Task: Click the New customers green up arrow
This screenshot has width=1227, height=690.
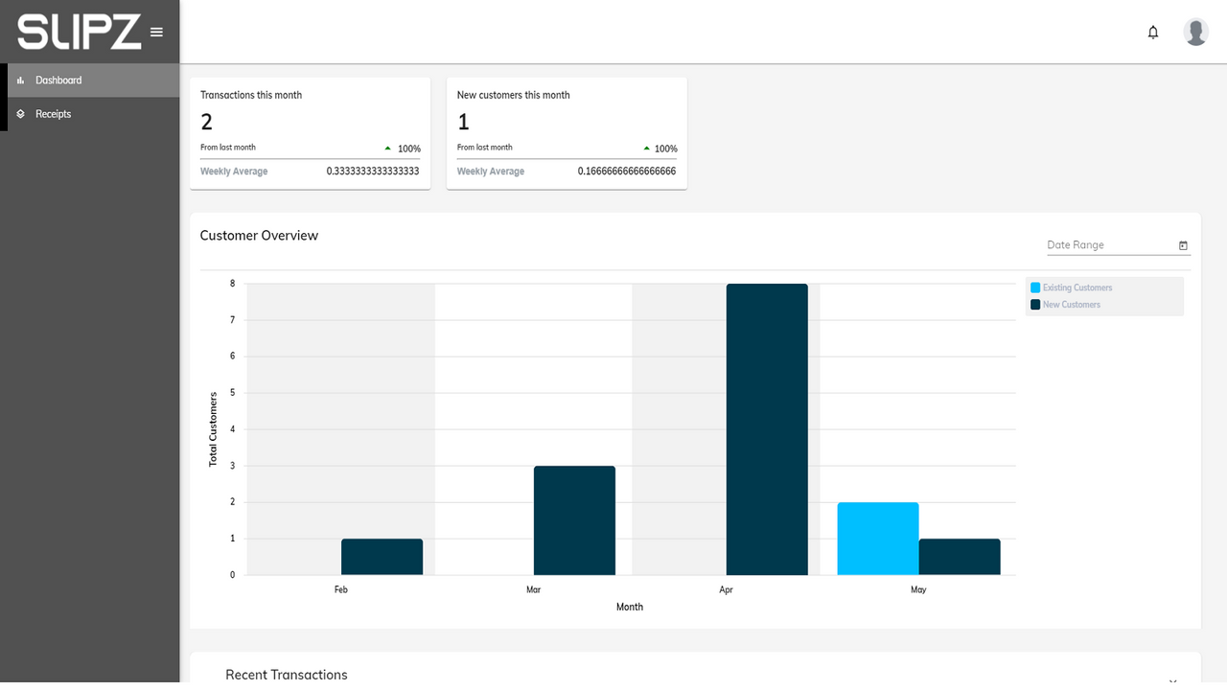Action: [647, 149]
